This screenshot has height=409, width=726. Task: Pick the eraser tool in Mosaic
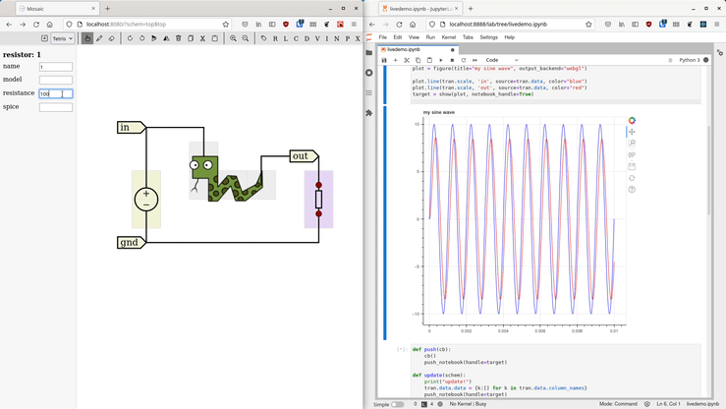pyautogui.click(x=111, y=38)
